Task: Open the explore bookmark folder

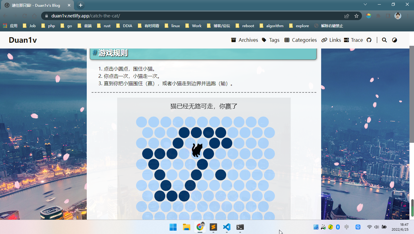Action: point(299,26)
